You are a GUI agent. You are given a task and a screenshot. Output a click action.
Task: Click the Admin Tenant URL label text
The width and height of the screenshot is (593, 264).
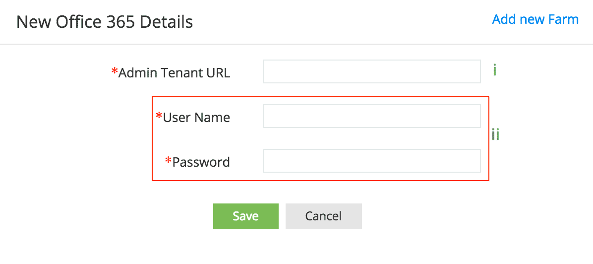coord(174,73)
